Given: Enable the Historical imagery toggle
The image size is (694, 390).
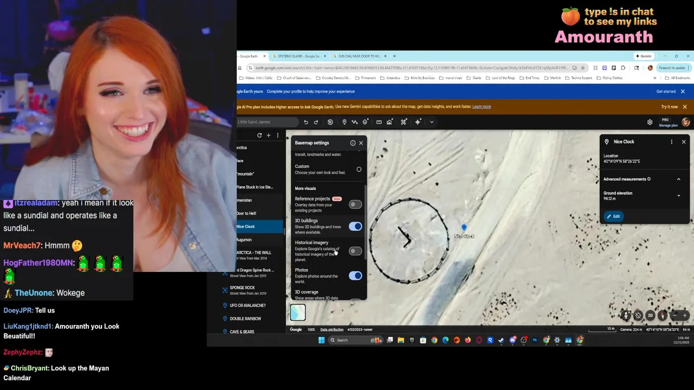Looking at the screenshot, I should [x=355, y=251].
